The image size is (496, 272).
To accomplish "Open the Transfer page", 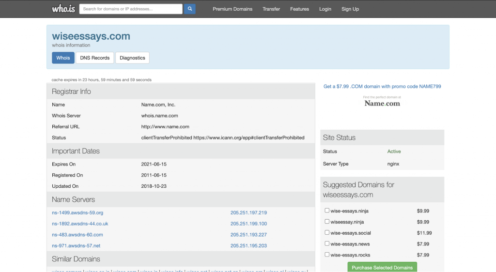I will click(271, 9).
